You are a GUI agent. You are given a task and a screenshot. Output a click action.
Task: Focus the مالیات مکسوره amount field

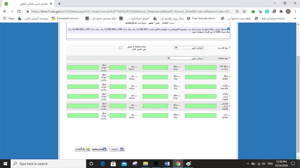[x=200, y=87]
